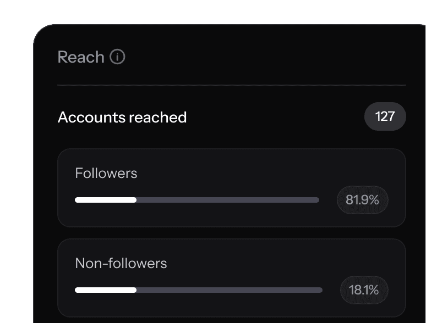This screenshot has width=426, height=323.
Task: Click the white filled part of Followers bar
Action: tap(106, 200)
